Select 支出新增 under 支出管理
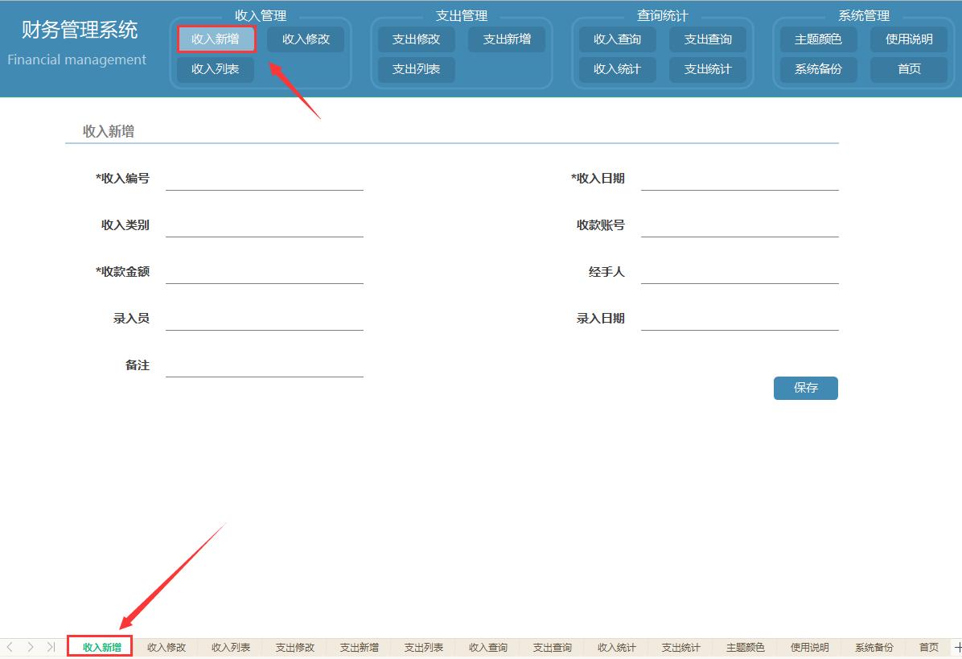 (507, 39)
